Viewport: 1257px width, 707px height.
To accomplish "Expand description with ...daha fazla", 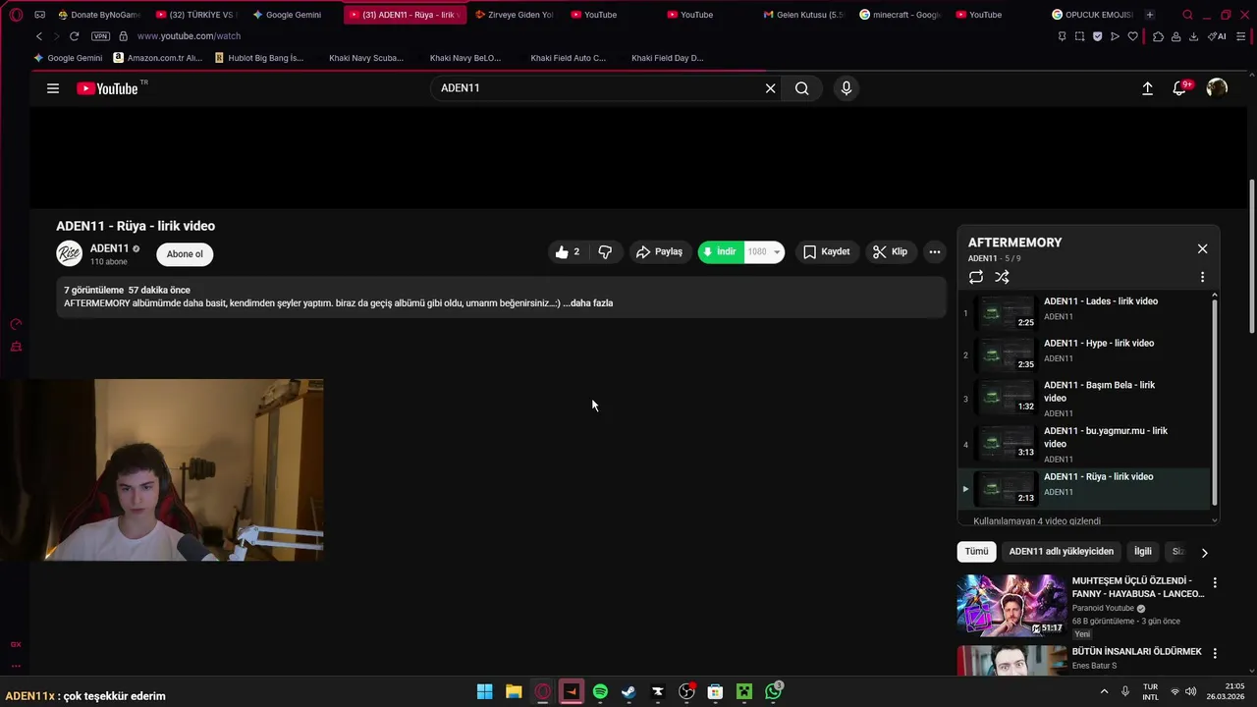I will [587, 303].
